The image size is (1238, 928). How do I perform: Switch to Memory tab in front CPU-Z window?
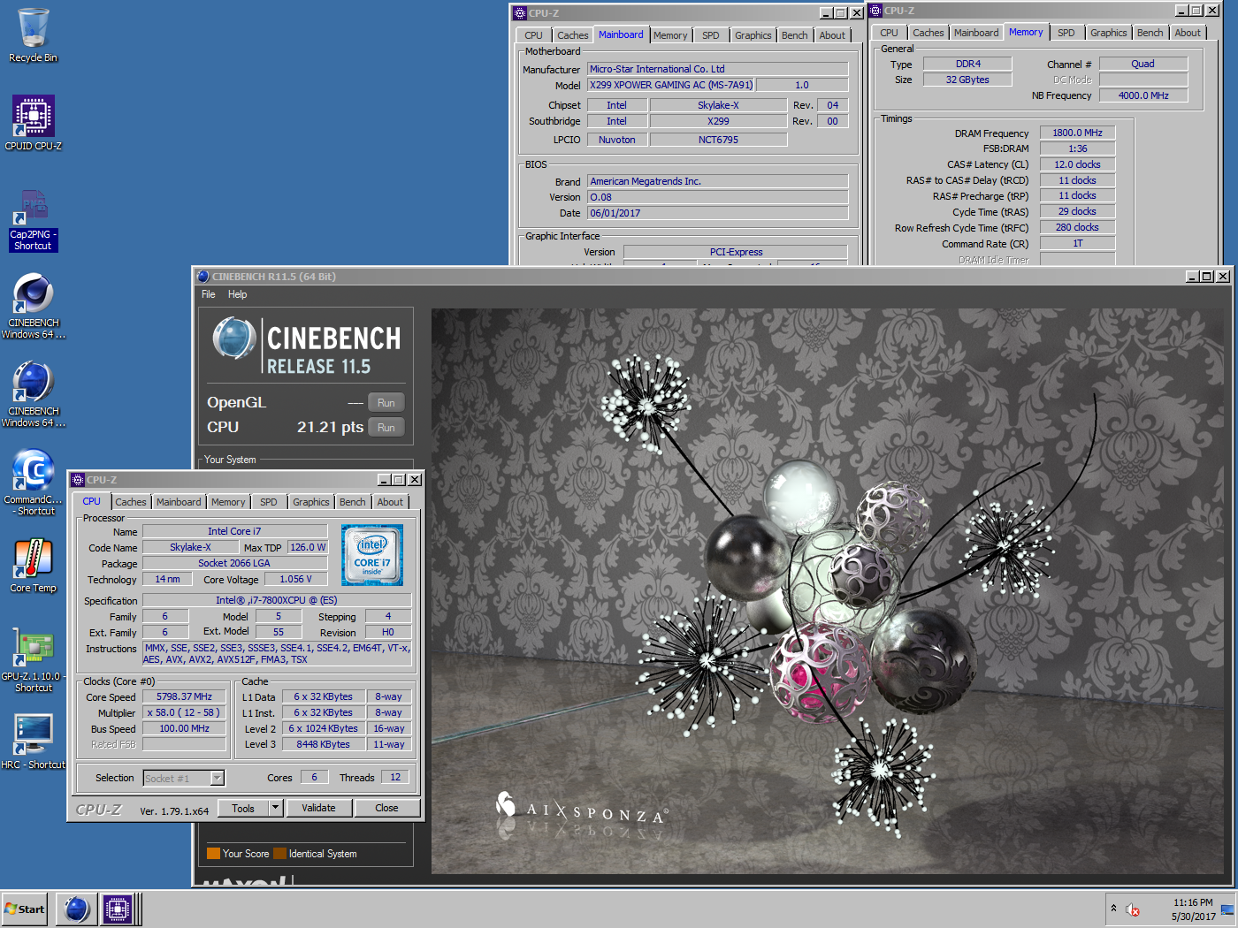coord(228,502)
